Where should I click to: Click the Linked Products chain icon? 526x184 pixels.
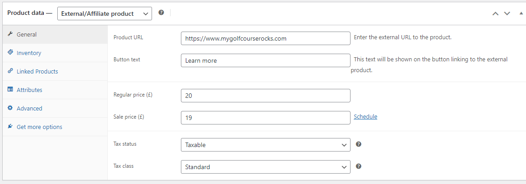coord(10,71)
